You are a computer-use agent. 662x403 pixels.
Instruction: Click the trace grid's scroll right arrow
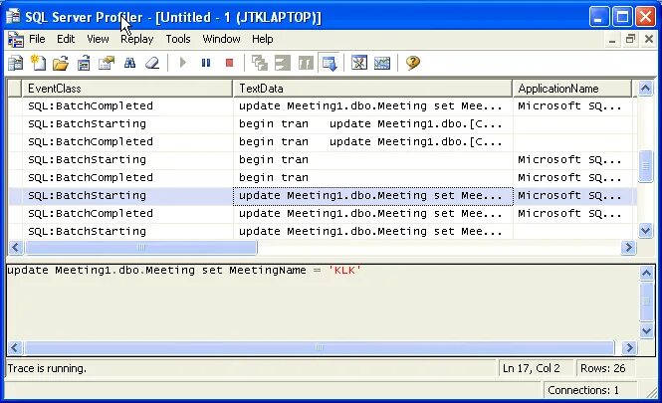628,248
